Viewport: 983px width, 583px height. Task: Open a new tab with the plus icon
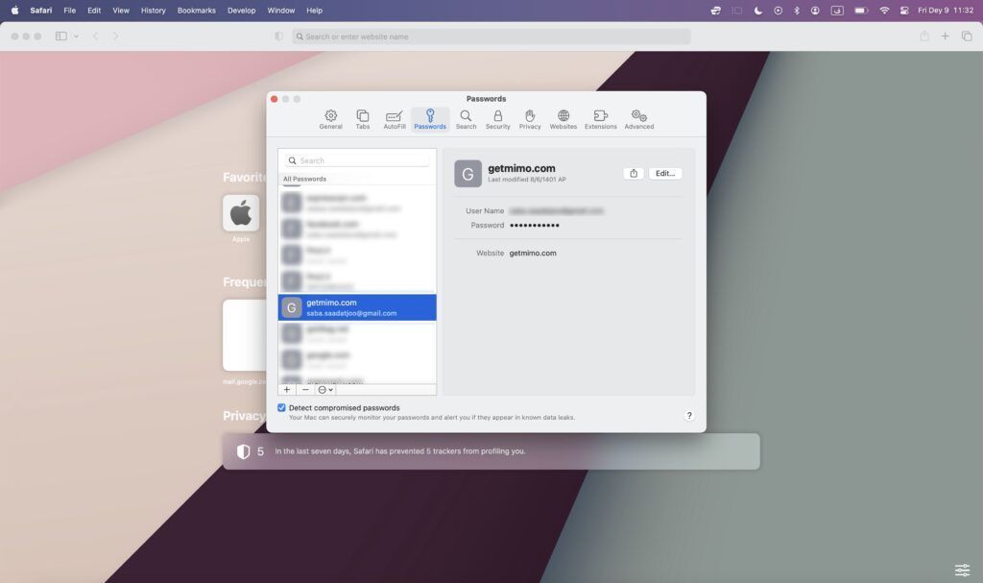pos(945,36)
